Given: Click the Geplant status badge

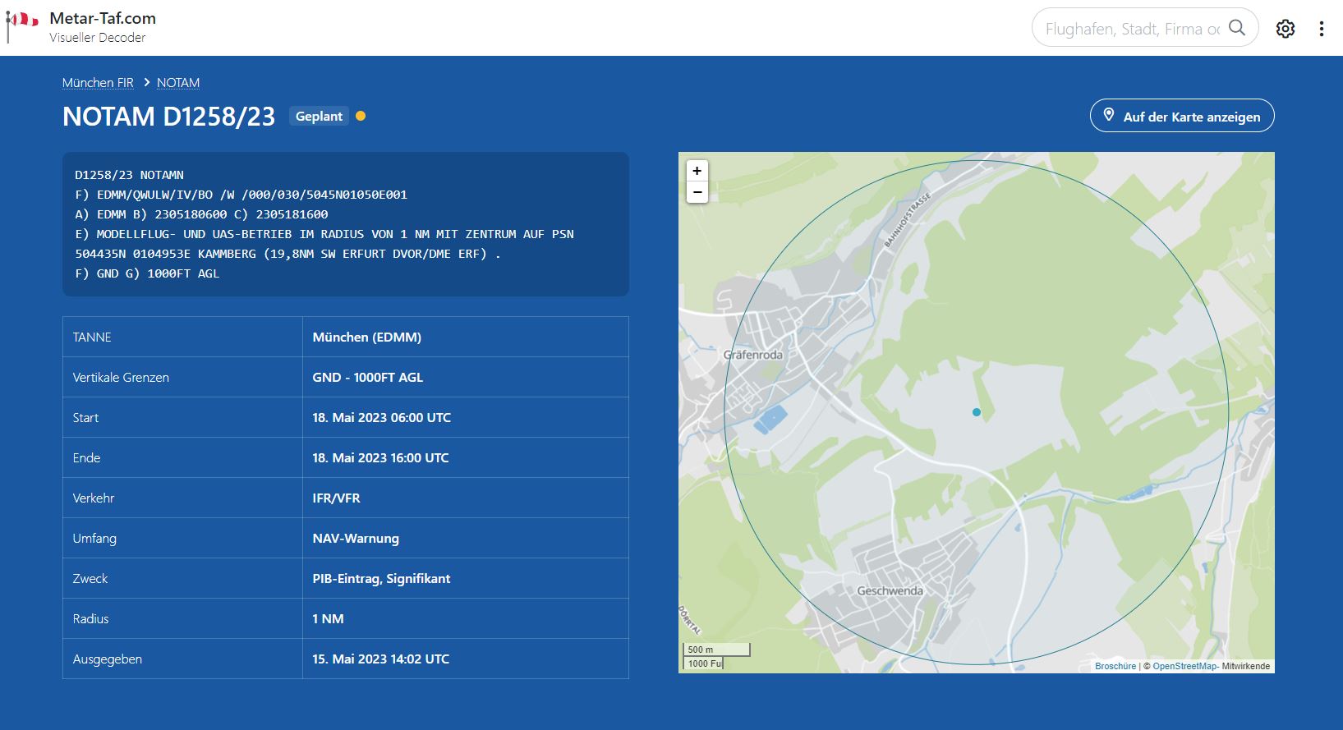Looking at the screenshot, I should coord(319,117).
